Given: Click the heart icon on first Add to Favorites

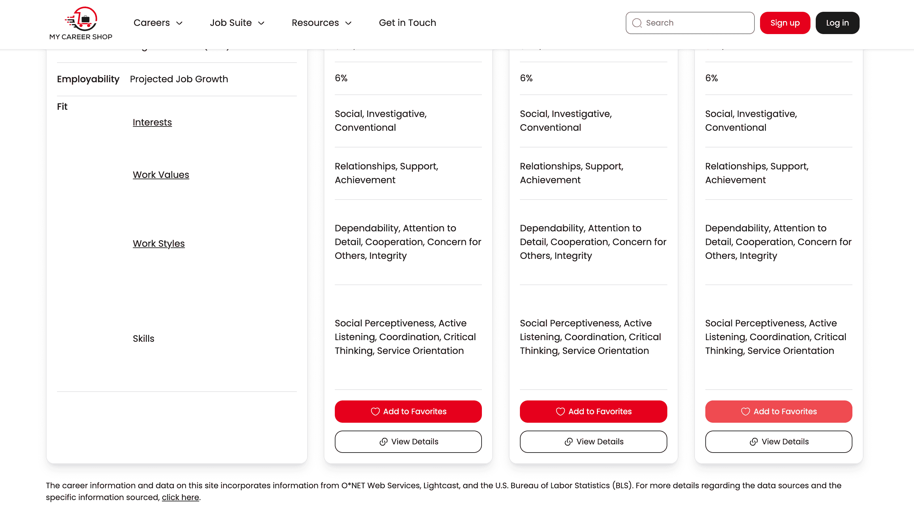Looking at the screenshot, I should coord(375,412).
